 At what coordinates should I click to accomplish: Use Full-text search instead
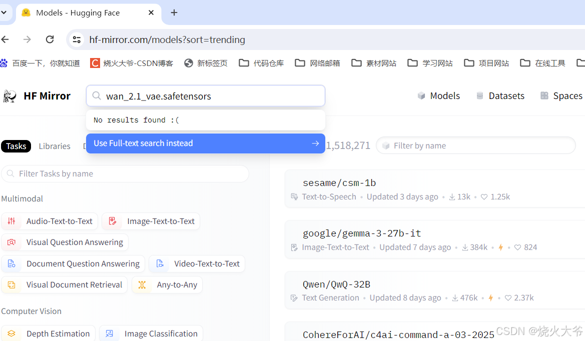coord(206,143)
